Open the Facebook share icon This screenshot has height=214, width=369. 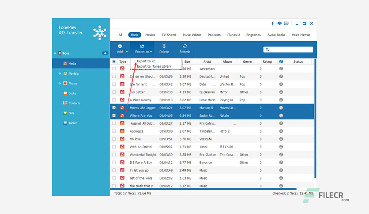(x=272, y=23)
